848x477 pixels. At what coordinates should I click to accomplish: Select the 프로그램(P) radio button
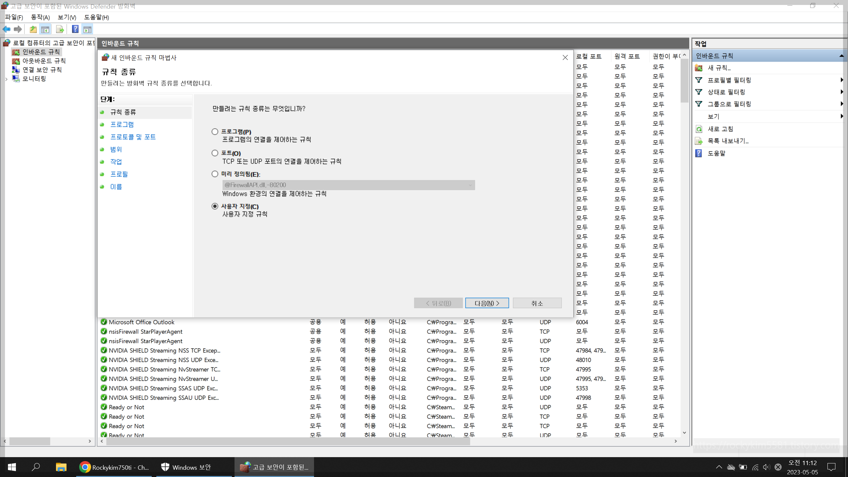pyautogui.click(x=215, y=132)
